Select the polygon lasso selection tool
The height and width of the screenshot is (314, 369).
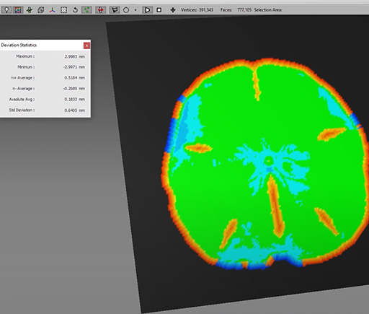point(115,10)
